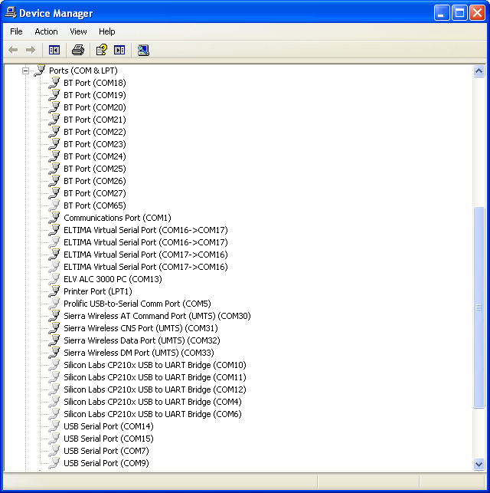
Task: Click icon beside BT Port (COM27)
Action: click(54, 193)
